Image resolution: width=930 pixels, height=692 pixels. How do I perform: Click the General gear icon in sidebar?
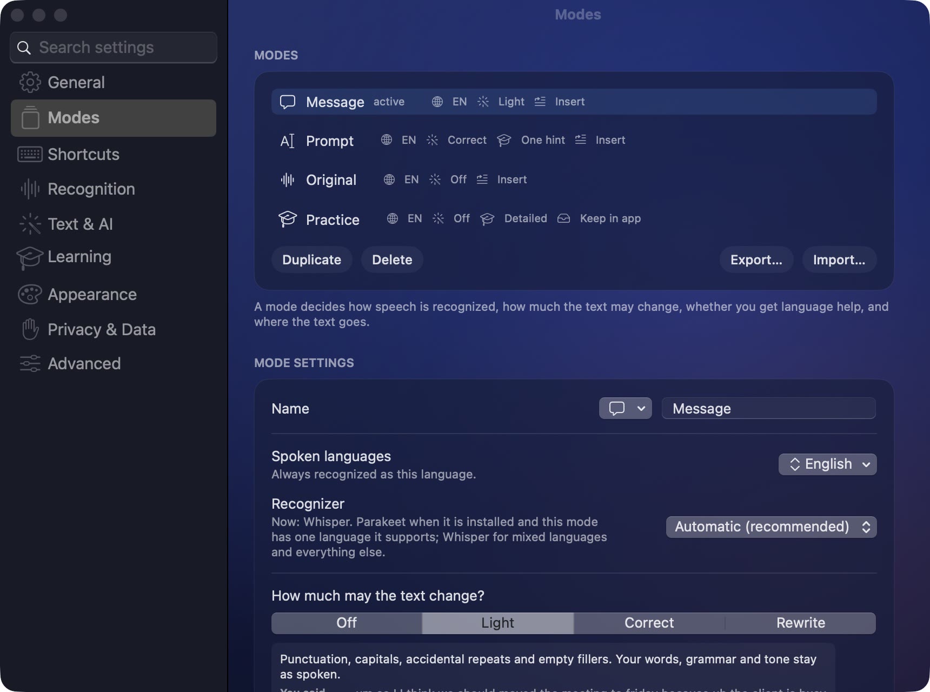[x=30, y=82]
